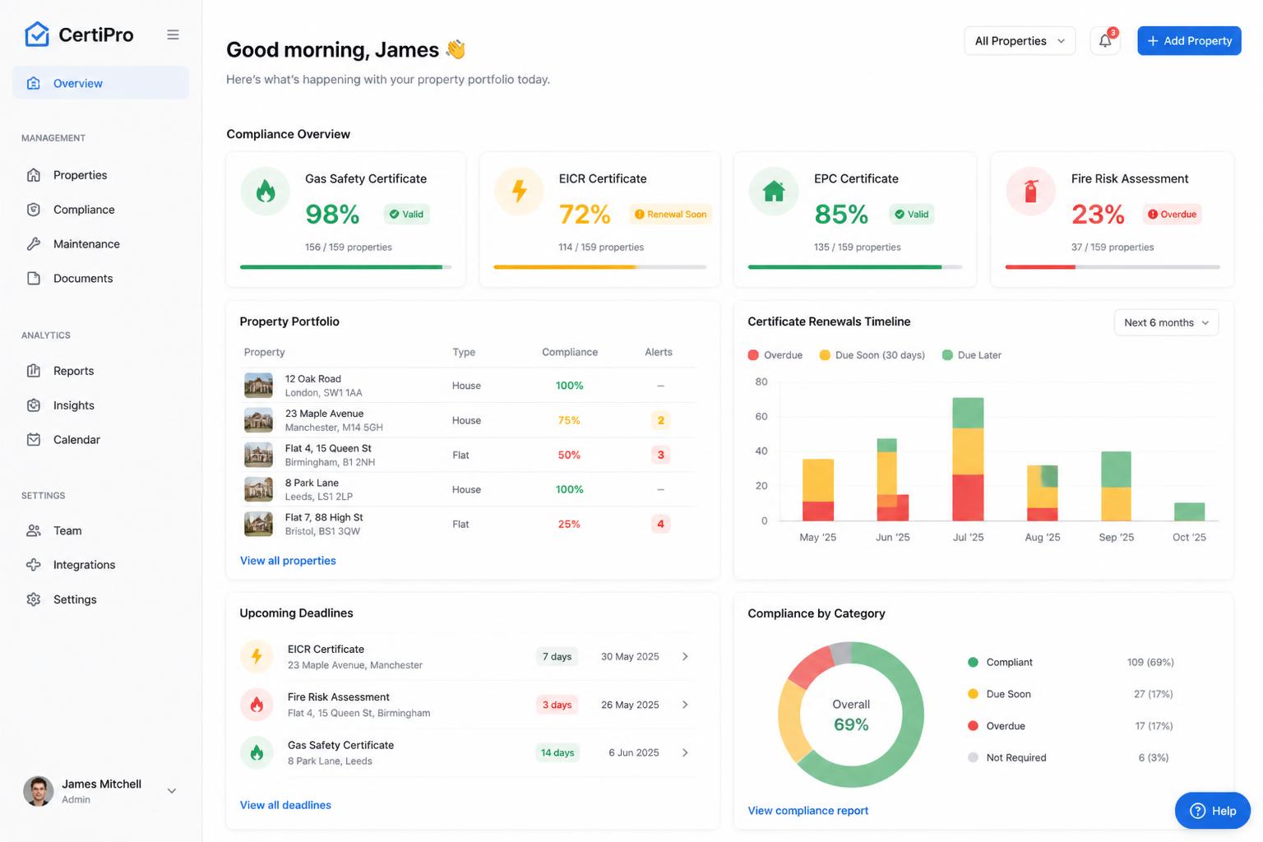1263x842 pixels.
Task: Follow the View all deadlines link
Action: 285,805
